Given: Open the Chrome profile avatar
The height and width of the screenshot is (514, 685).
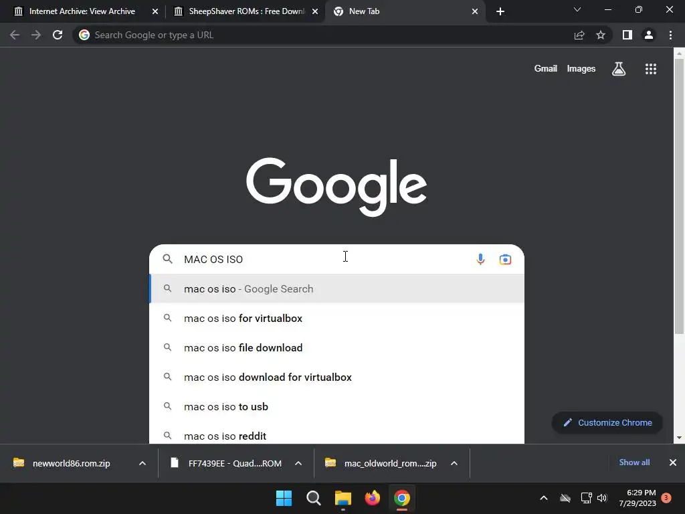Looking at the screenshot, I should (x=649, y=35).
